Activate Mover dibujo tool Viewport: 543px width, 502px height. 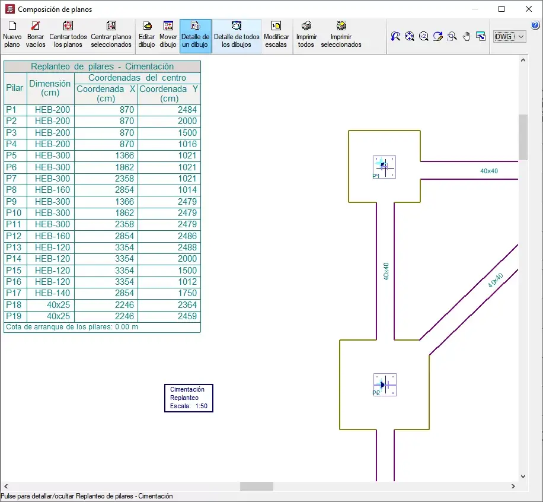tap(168, 36)
